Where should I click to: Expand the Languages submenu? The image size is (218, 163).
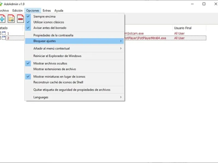[74, 97]
